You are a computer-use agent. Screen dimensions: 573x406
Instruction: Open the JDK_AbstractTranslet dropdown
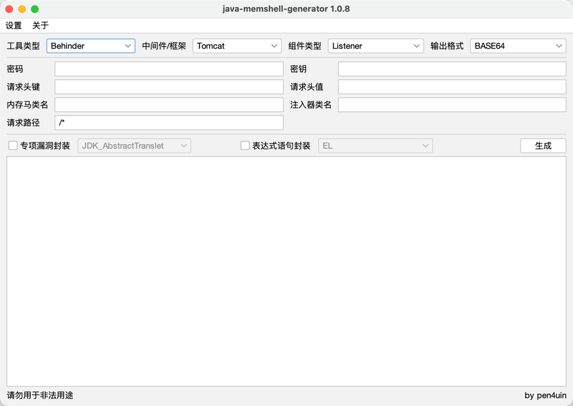coord(134,146)
